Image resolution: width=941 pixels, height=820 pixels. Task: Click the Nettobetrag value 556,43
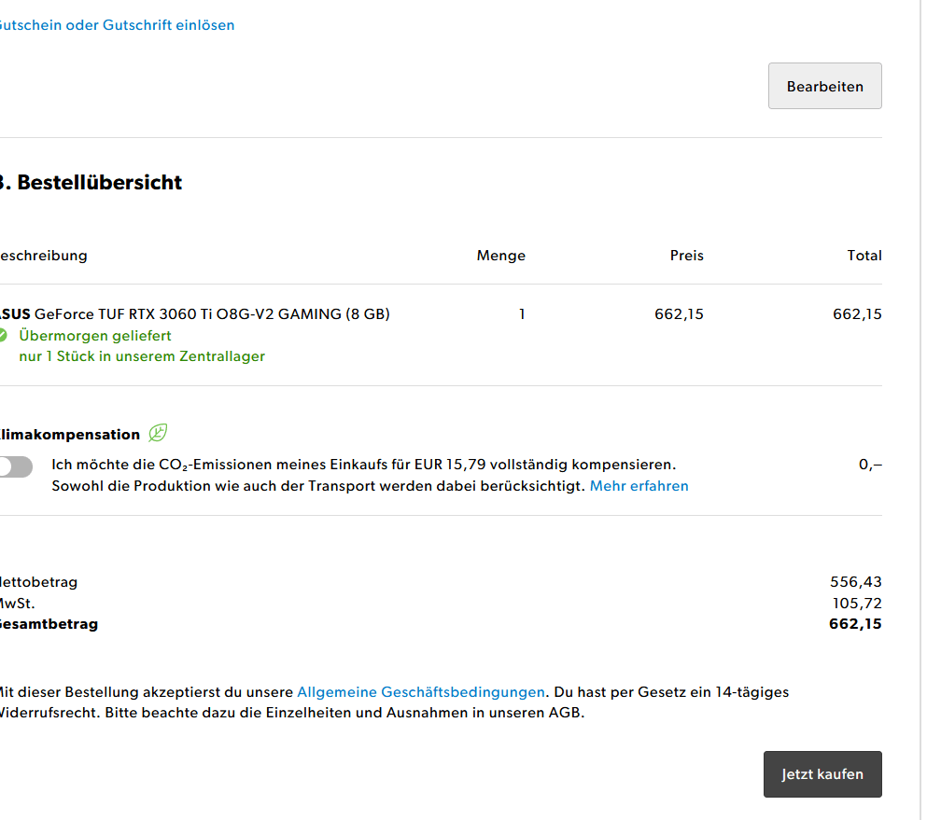(x=856, y=582)
